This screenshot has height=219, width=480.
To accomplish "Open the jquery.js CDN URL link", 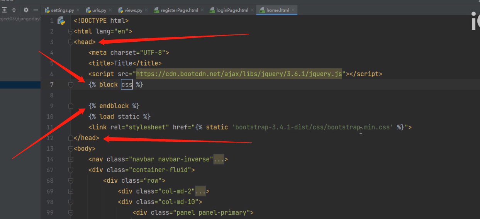I will tap(239, 74).
